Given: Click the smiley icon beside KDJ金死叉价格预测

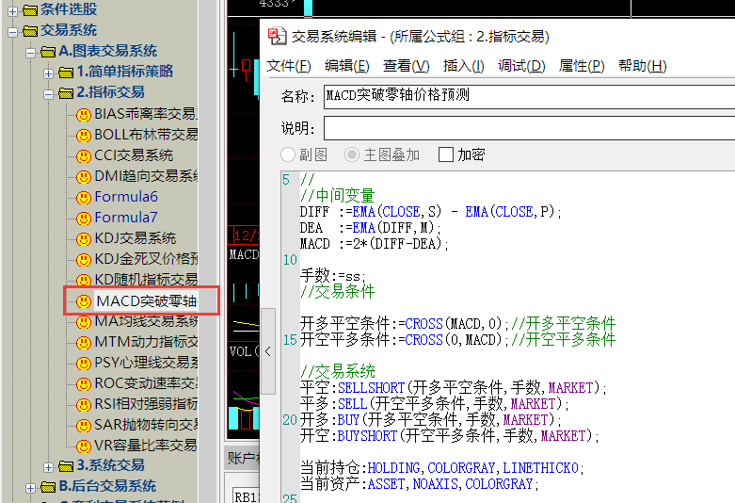Looking at the screenshot, I should pyautogui.click(x=84, y=259).
